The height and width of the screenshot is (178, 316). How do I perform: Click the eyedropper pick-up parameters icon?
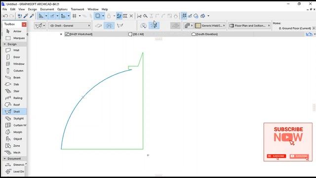26,16
